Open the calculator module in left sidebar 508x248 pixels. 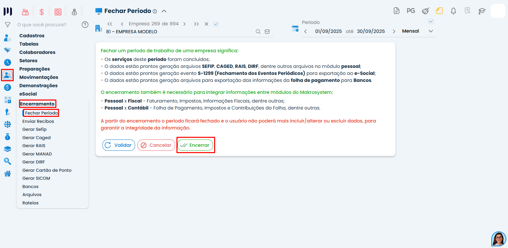click(x=7, y=100)
